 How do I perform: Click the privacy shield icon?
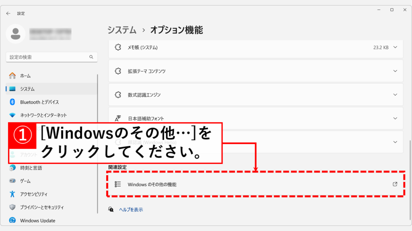click(12, 207)
